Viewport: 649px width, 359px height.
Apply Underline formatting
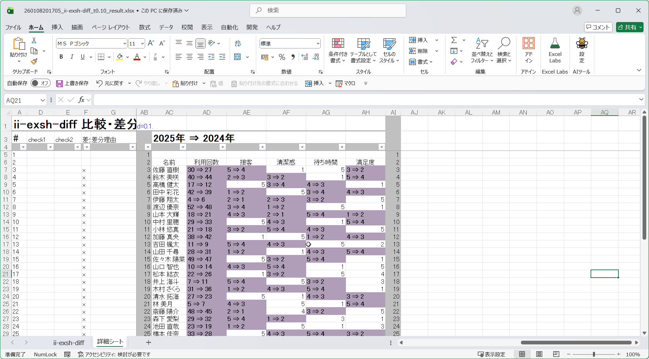83,57
